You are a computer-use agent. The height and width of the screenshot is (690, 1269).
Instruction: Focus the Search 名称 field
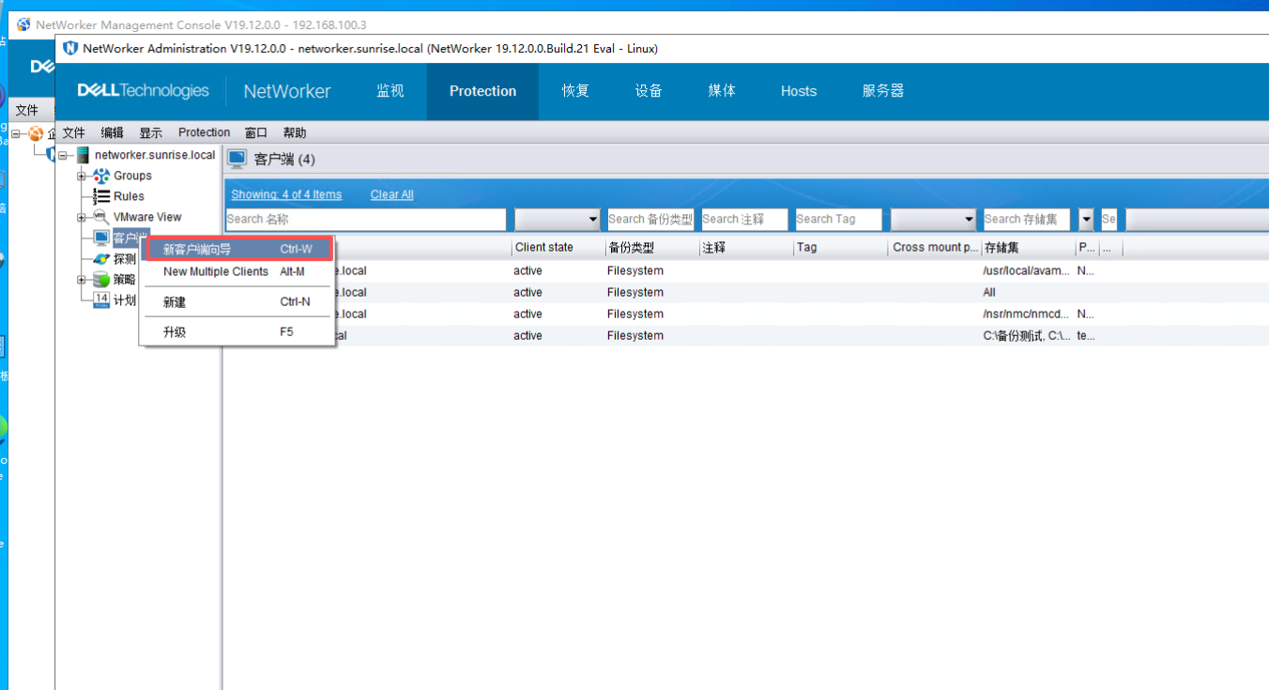click(x=366, y=219)
